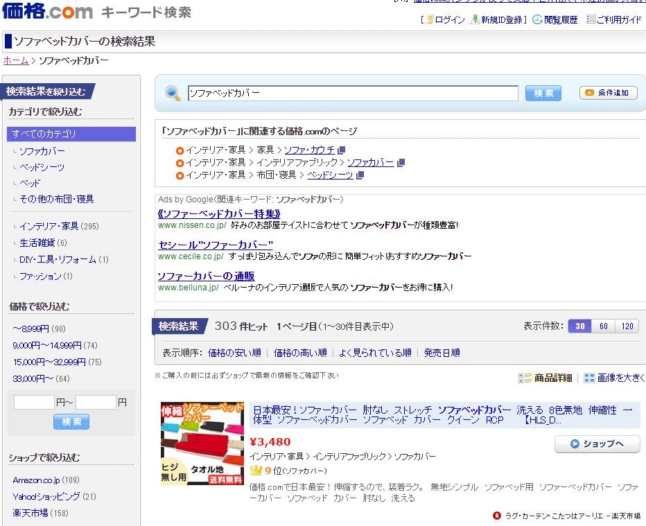
Task: Click 画像を大きく view link
Action: point(621,378)
